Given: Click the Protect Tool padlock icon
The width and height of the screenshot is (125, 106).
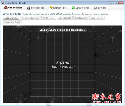Looking at the screenshot, I should click(28, 8).
